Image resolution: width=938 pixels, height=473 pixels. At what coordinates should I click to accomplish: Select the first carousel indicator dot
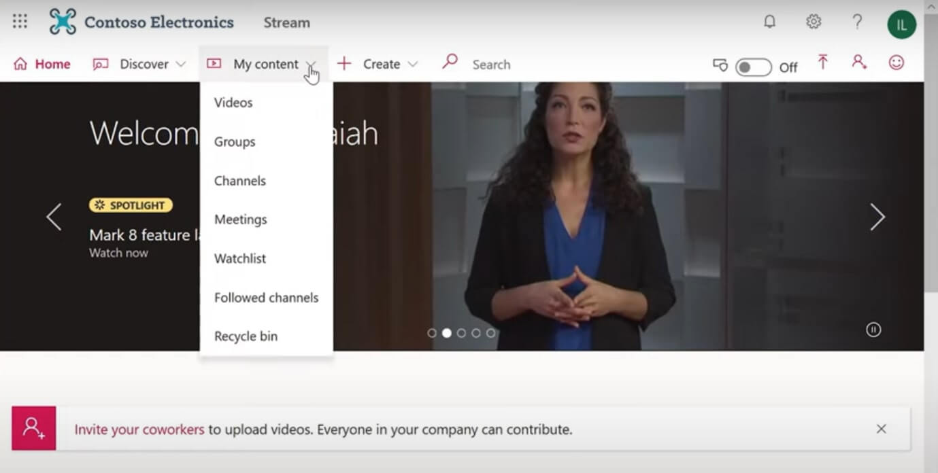[x=432, y=333]
